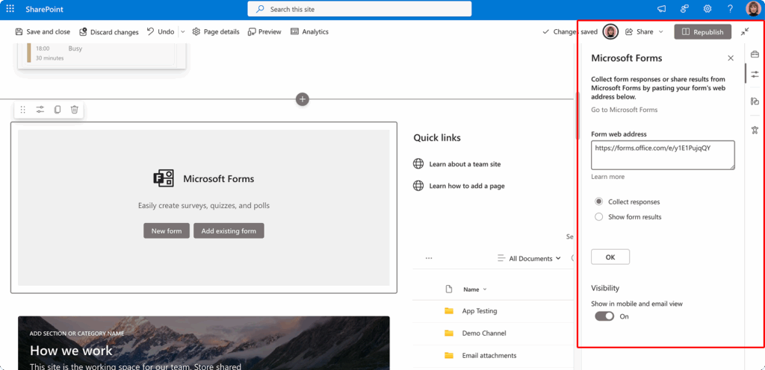Toggle Show in mobile and email view
The height and width of the screenshot is (370, 765).
pyautogui.click(x=604, y=316)
